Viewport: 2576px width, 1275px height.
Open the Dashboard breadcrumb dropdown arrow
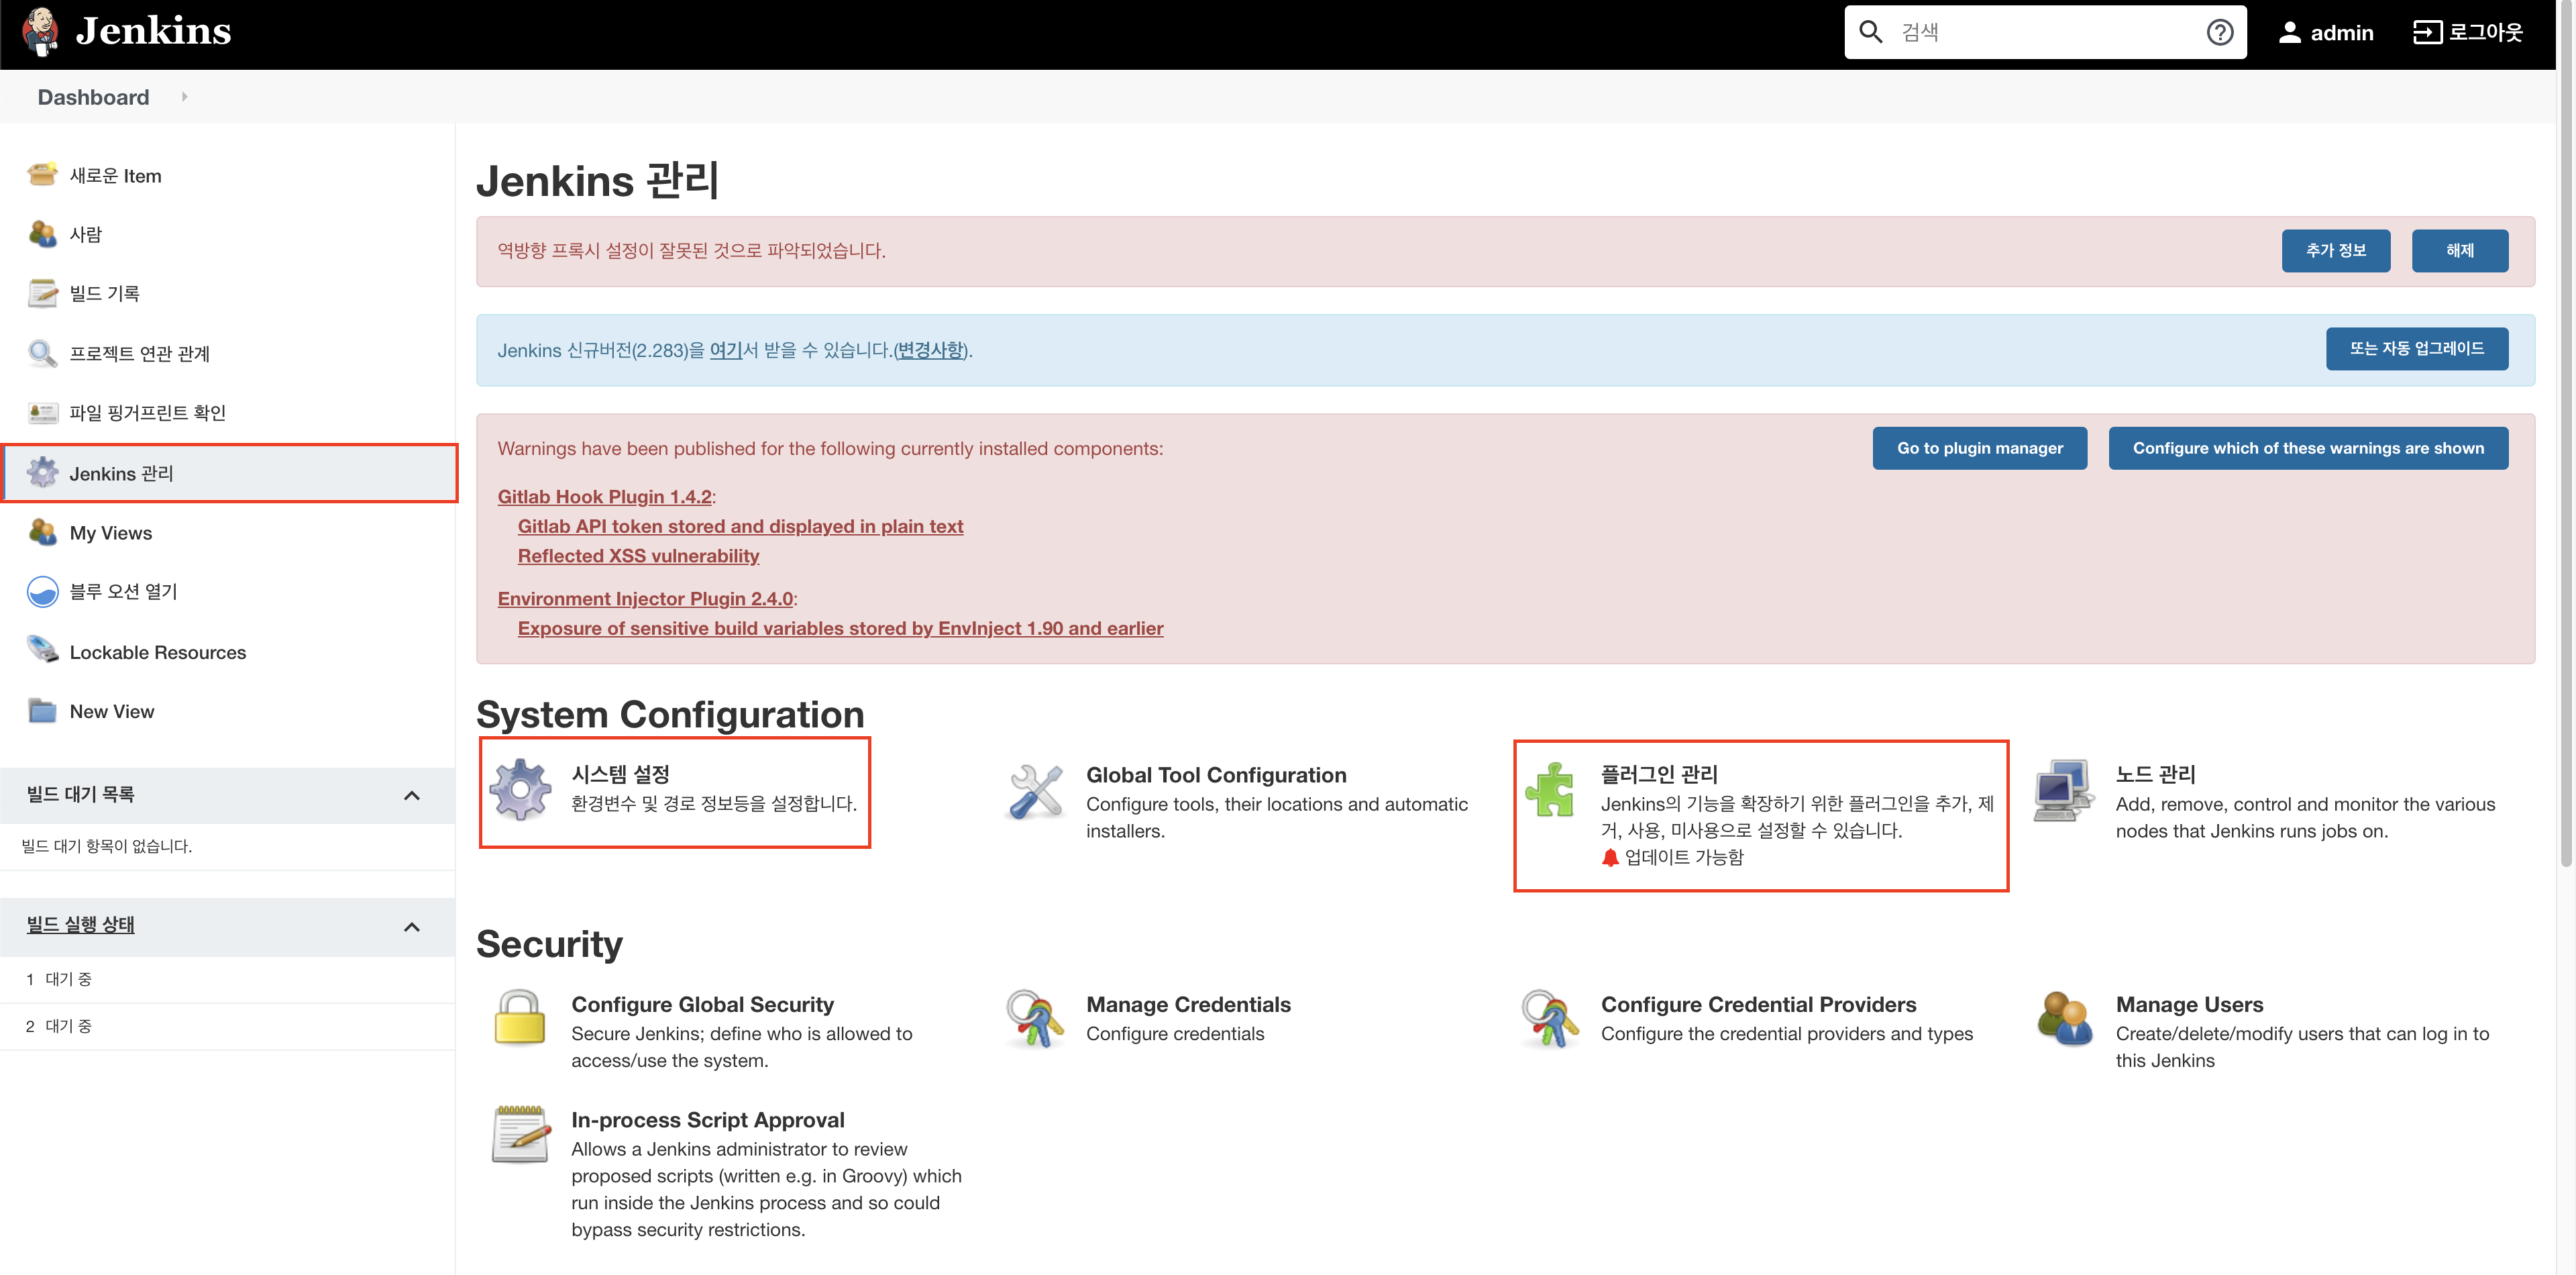click(x=184, y=97)
